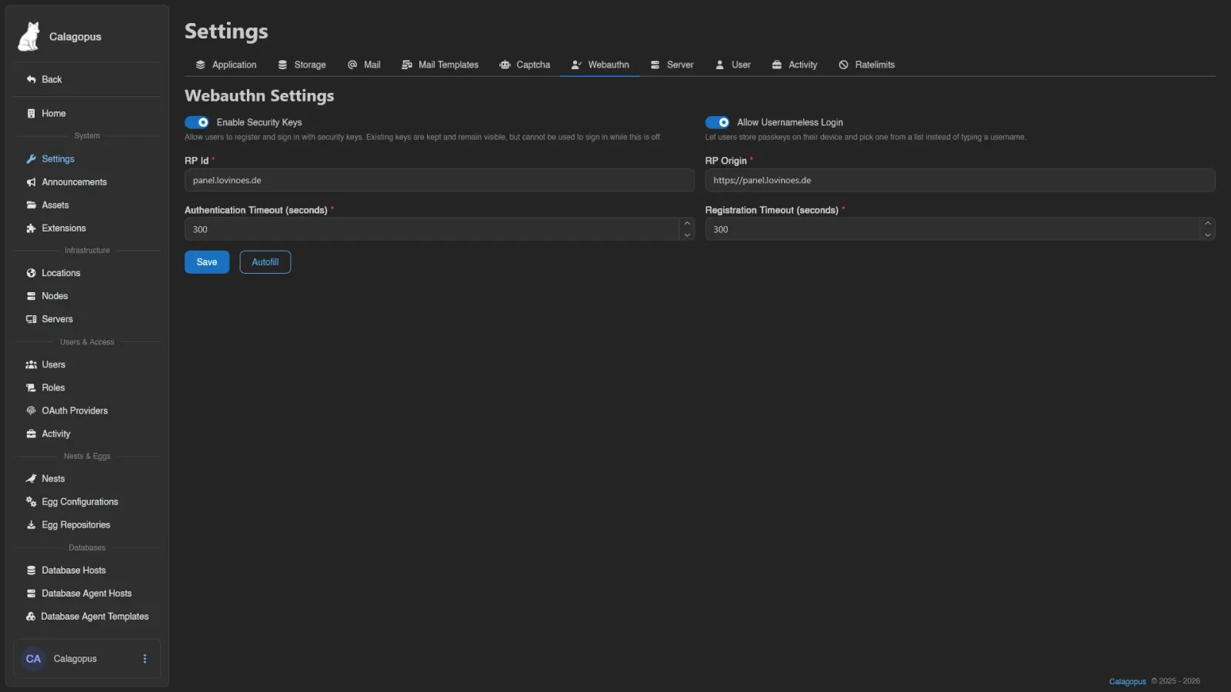The height and width of the screenshot is (692, 1231).
Task: Toggle Allow Usernameless Login switch
Action: [718, 122]
